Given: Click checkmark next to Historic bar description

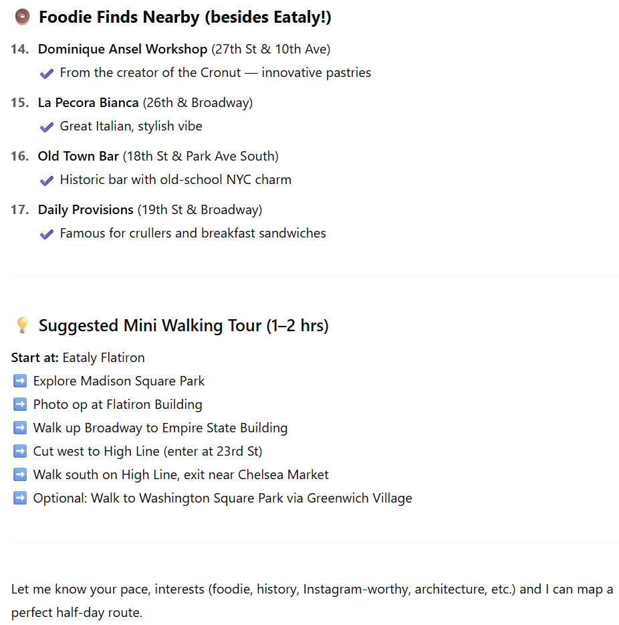Looking at the screenshot, I should coord(47,181).
